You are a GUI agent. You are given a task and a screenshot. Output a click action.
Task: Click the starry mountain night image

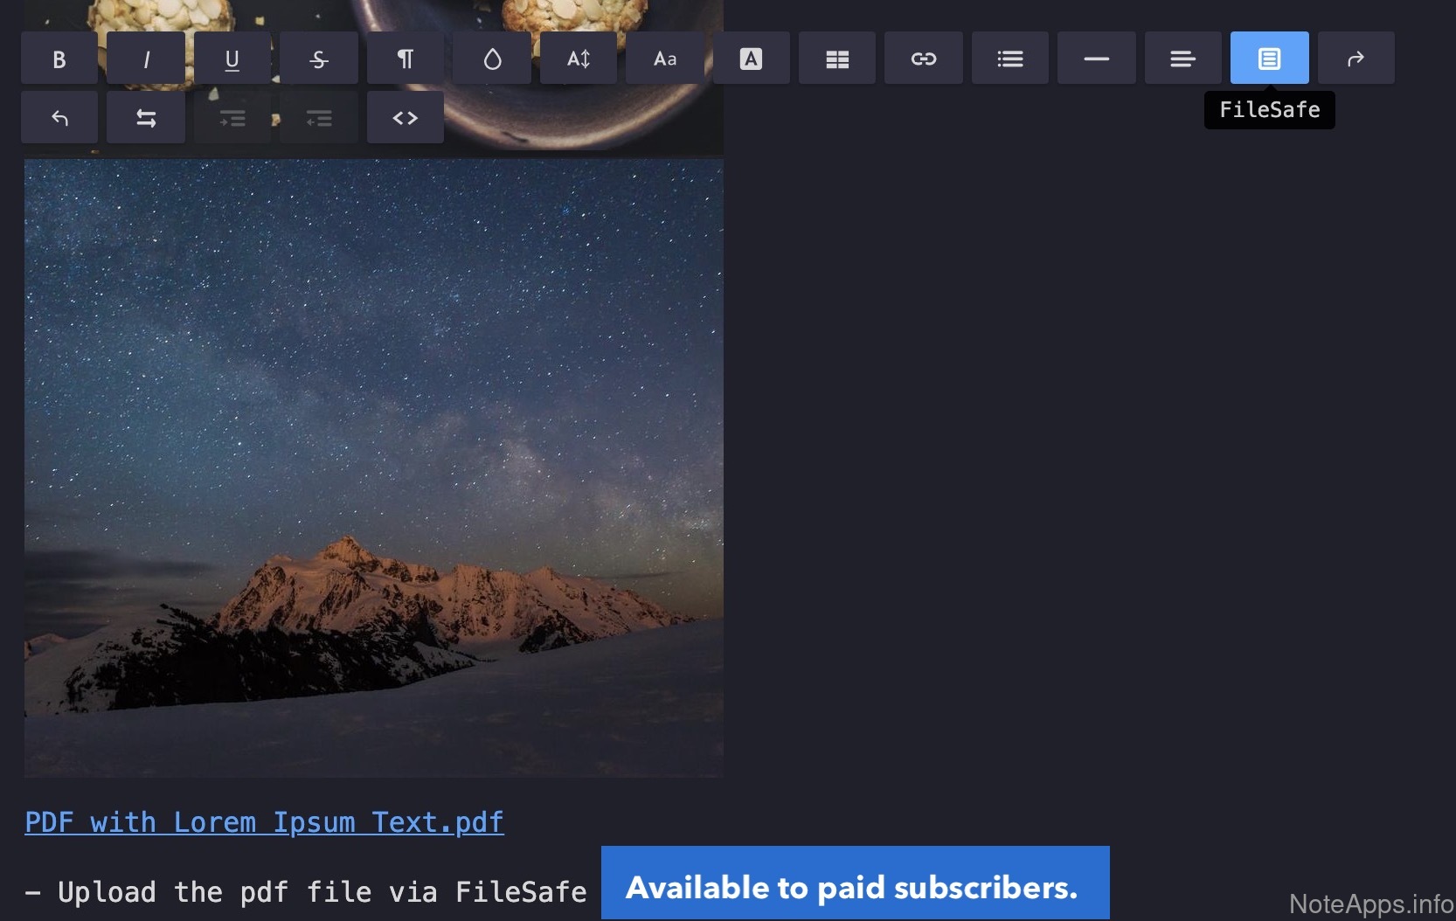tap(373, 467)
